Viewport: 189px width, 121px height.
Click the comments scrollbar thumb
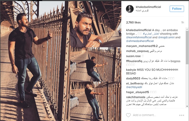coord(187,47)
